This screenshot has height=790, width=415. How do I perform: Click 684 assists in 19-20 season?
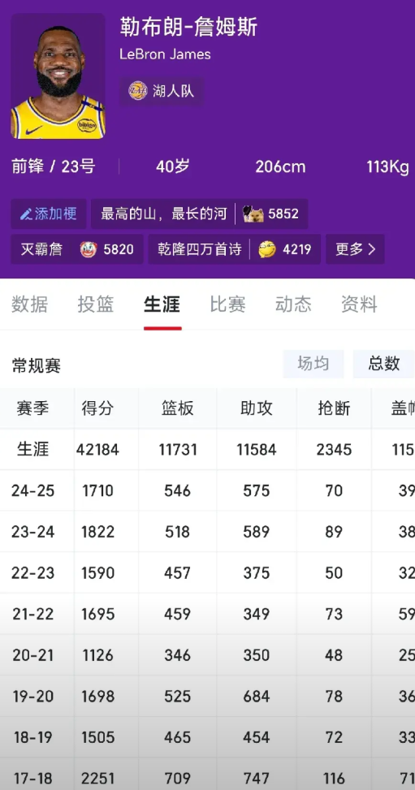coord(256,697)
